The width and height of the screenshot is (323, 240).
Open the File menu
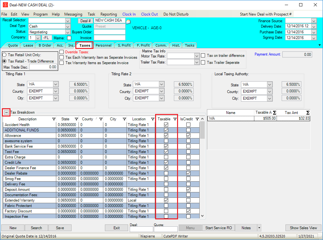[x=4, y=14]
